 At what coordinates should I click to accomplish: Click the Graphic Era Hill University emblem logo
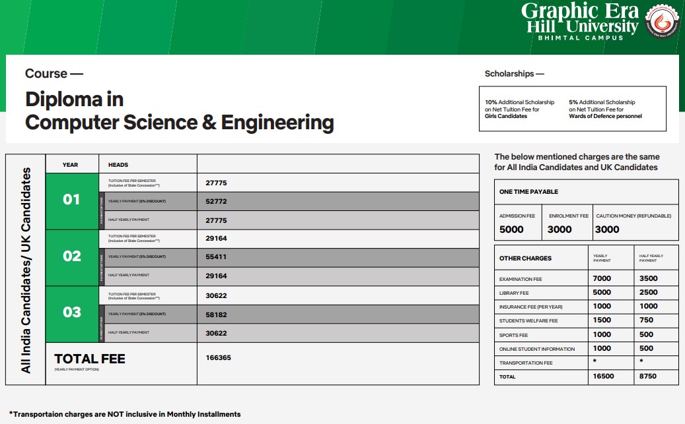(663, 21)
